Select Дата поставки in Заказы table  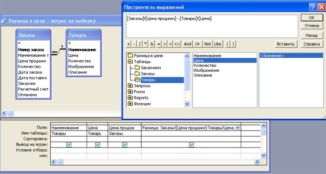[32, 78]
